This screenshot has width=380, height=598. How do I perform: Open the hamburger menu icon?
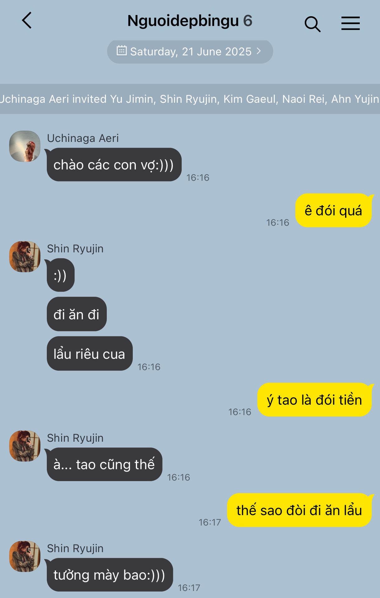pos(350,23)
